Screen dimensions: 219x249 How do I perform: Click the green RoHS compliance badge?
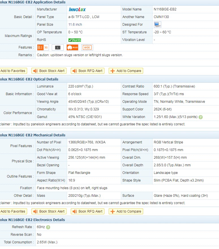pos(75,40)
